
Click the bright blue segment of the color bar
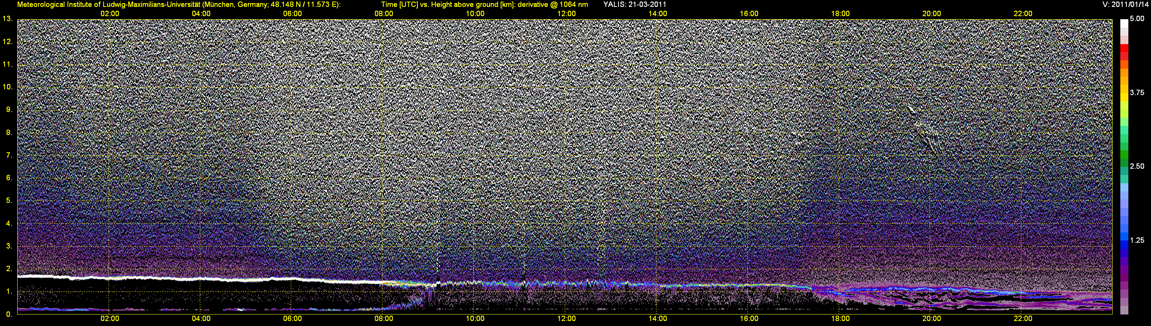pos(1124,237)
